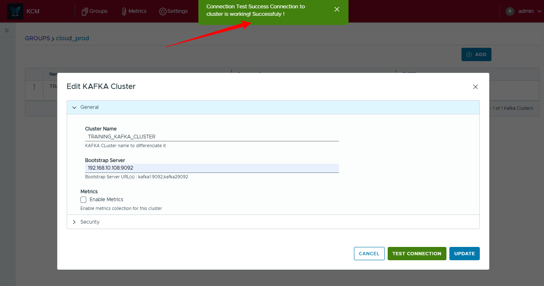
Task: Focus the Bootstrap Server input field
Action: pos(212,168)
